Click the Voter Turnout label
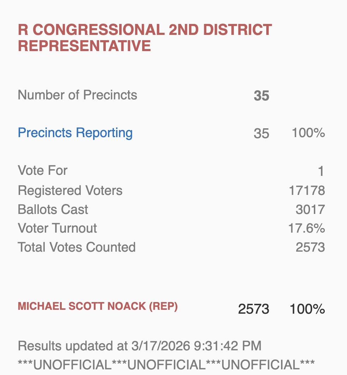 pyautogui.click(x=57, y=228)
